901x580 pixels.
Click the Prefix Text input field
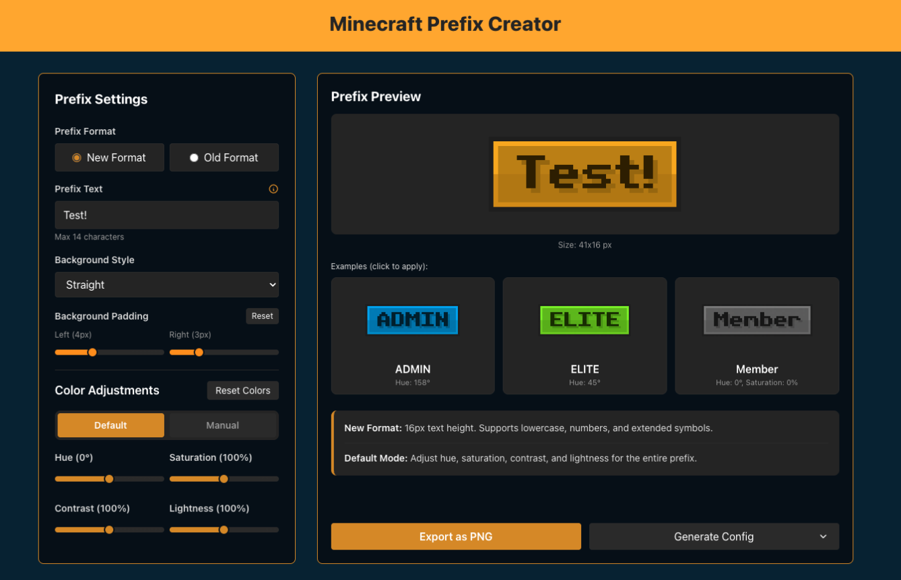pyautogui.click(x=166, y=215)
